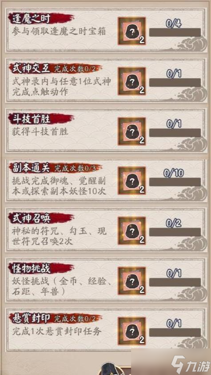Open the 式神交互 task entry
The width and height of the screenshot is (211, 375).
[106, 80]
